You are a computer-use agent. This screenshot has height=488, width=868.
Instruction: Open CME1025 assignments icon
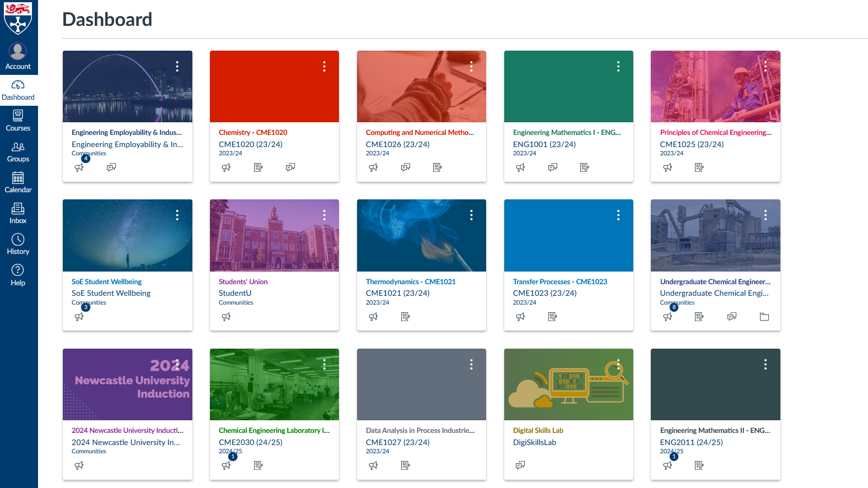click(x=699, y=167)
